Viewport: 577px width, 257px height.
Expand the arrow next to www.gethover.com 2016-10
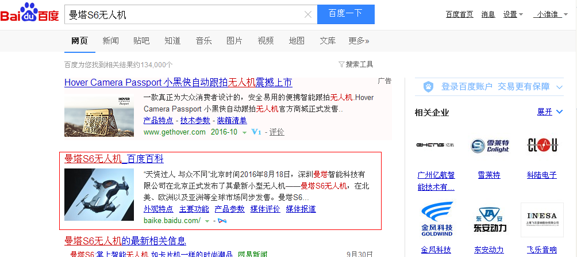(244, 133)
